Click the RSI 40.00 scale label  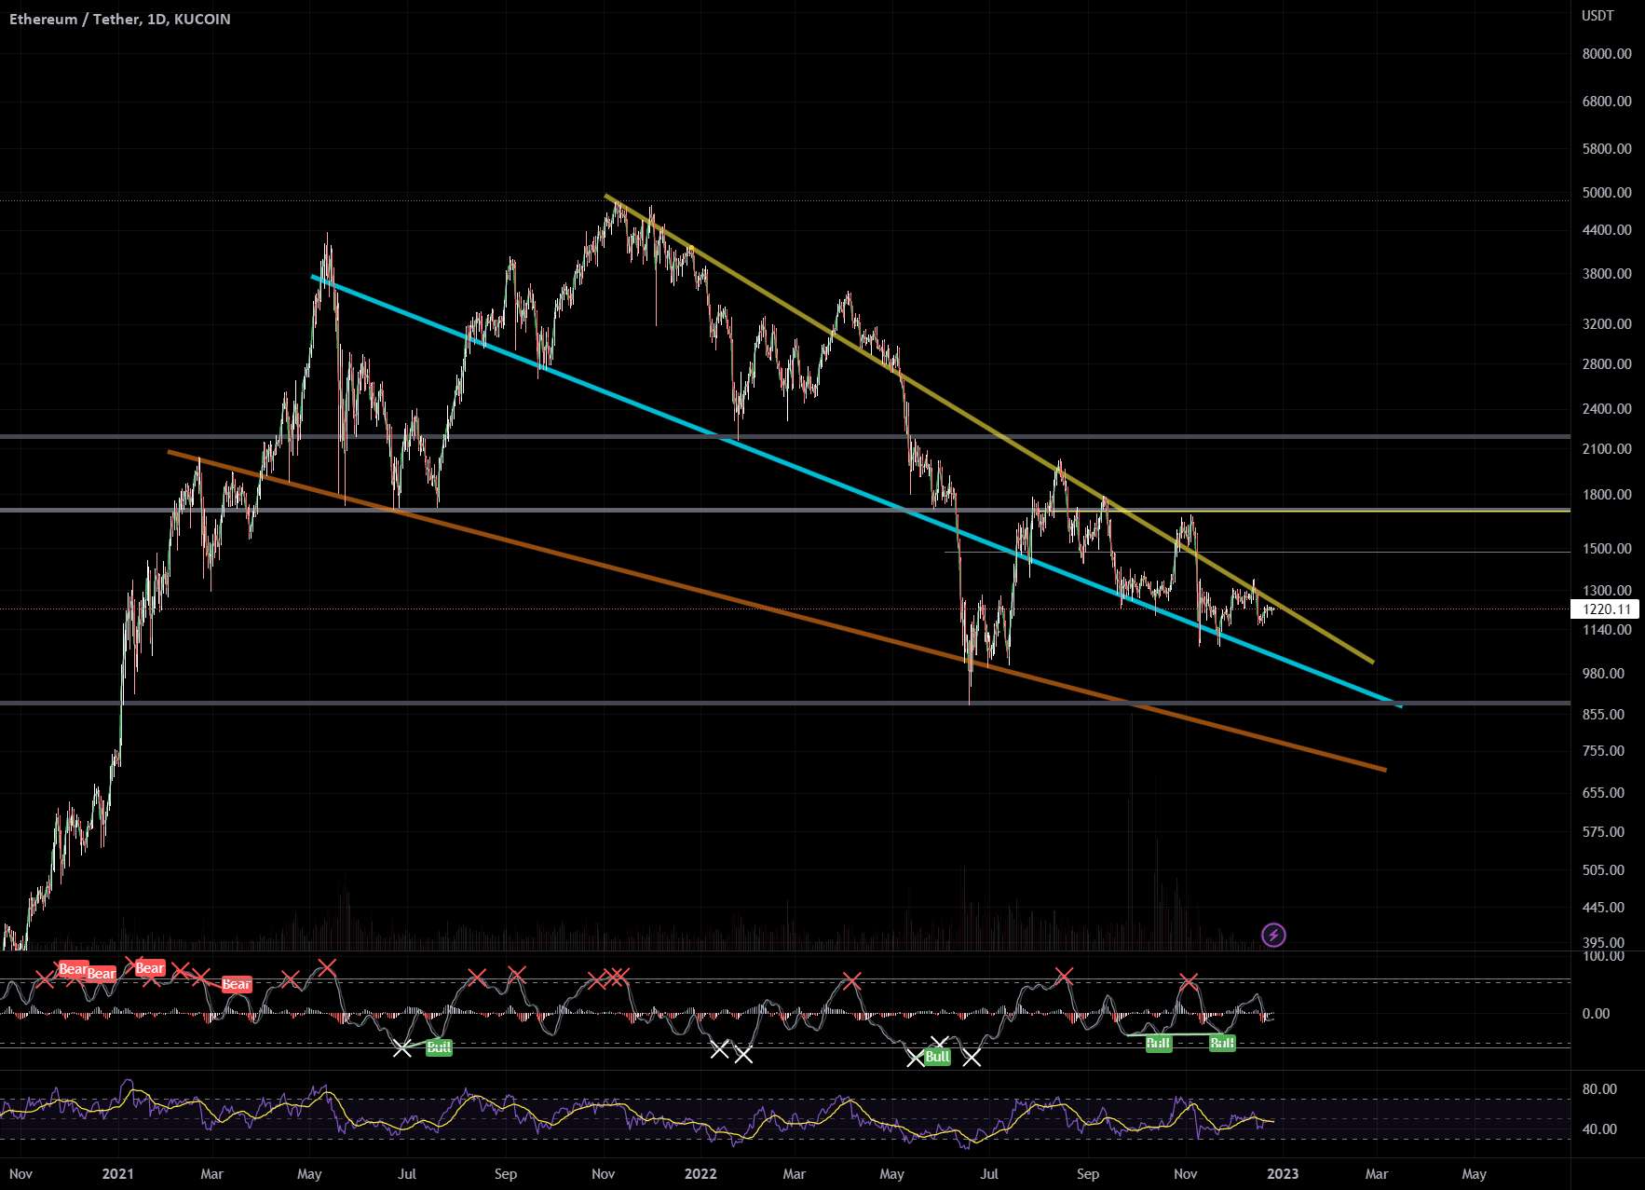point(1599,1129)
